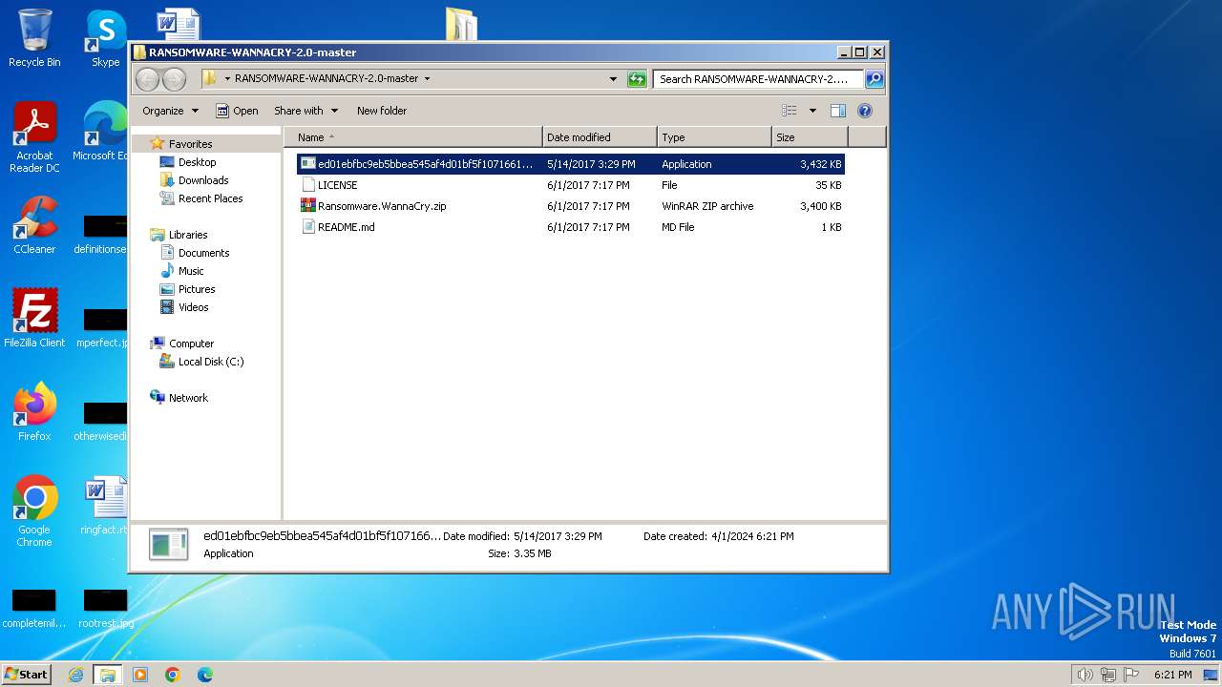The image size is (1222, 687).
Task: Click the green refresh button beside address bar
Action: pos(637,79)
